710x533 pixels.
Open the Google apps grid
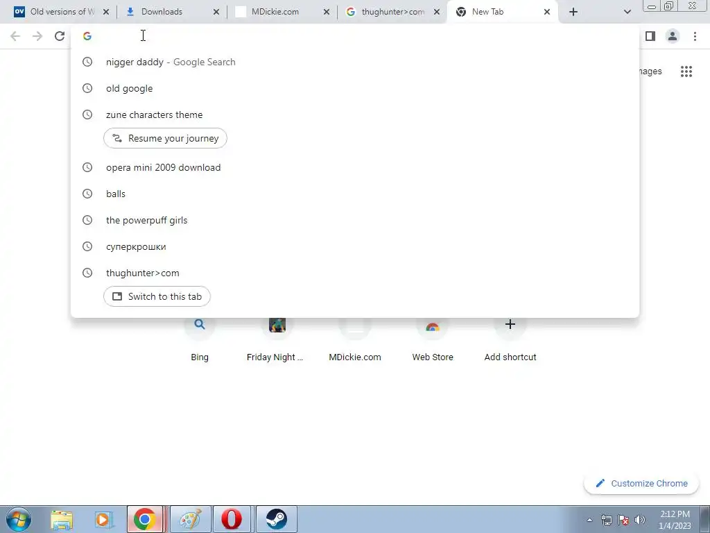(x=686, y=71)
